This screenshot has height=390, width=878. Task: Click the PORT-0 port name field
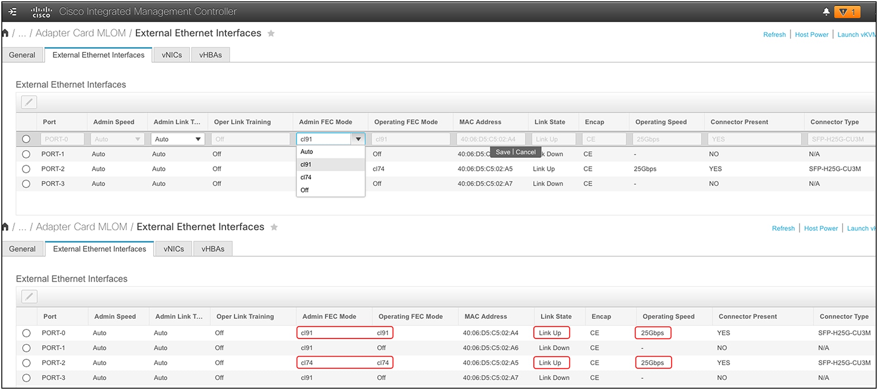click(62, 139)
